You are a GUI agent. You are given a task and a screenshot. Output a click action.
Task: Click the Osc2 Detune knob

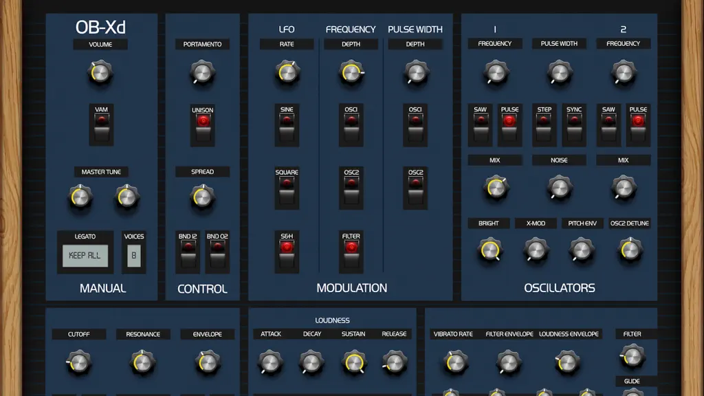coord(630,250)
